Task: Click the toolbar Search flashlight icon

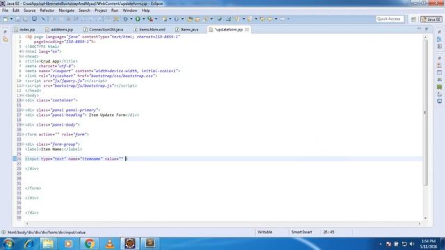Action: point(206,19)
